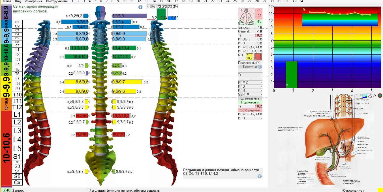The width and height of the screenshot is (383, 192).
Task: Open the Файл menu
Action: 7,1
